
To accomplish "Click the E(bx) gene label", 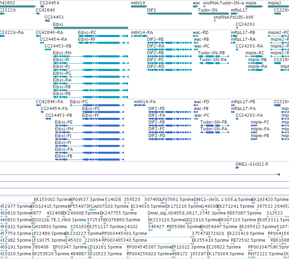I will [58, 24].
